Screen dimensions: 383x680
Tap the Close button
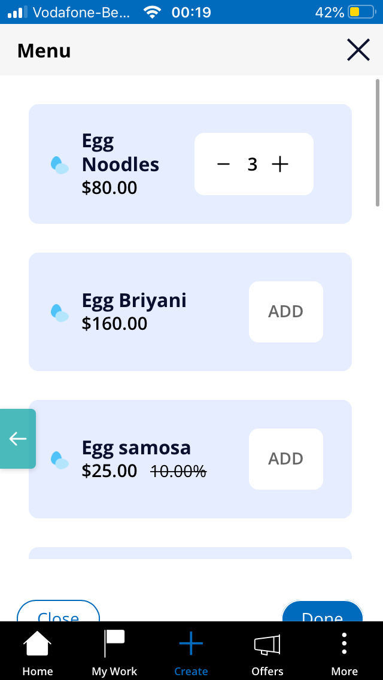coord(58,612)
